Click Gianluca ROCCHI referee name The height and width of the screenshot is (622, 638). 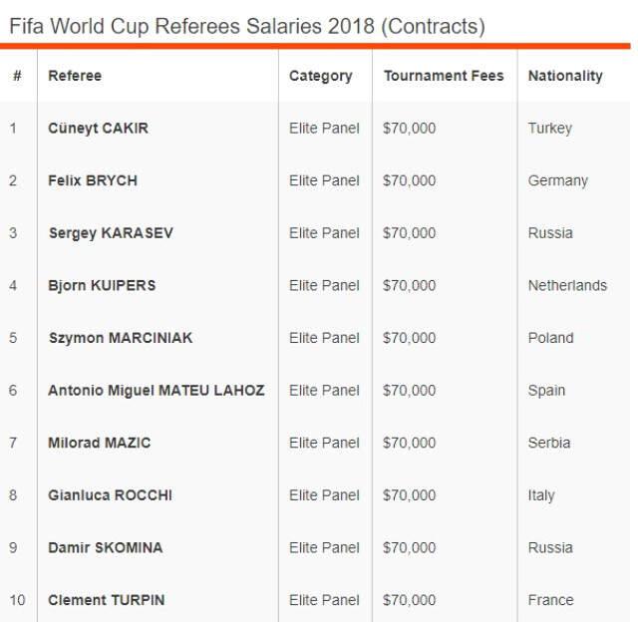tap(110, 495)
